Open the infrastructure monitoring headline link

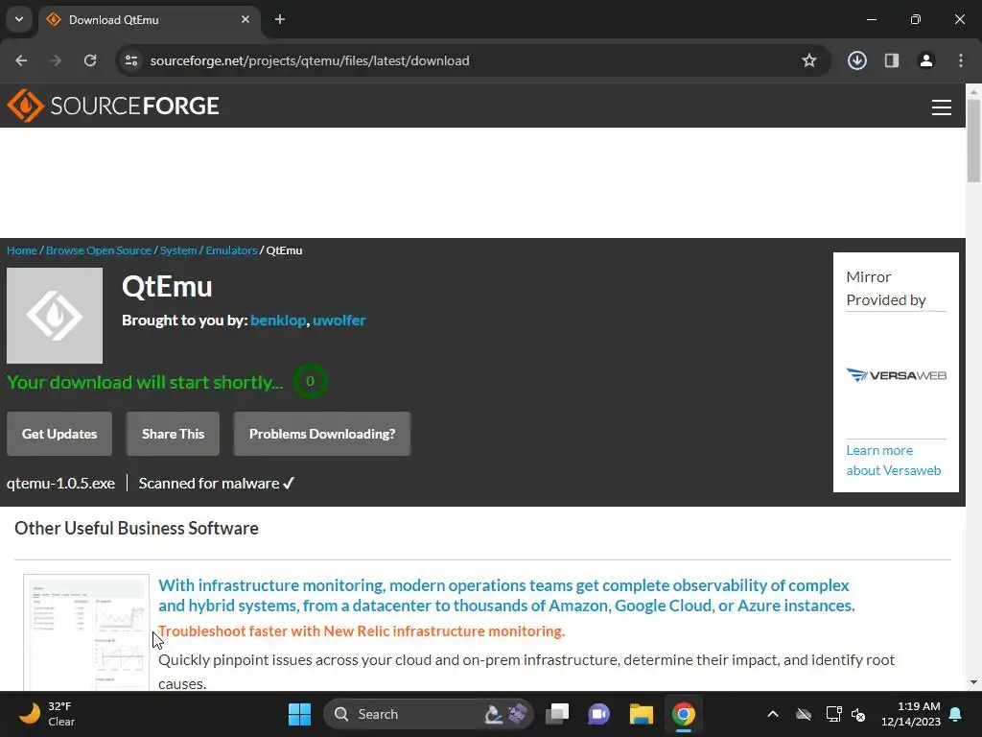(x=506, y=595)
